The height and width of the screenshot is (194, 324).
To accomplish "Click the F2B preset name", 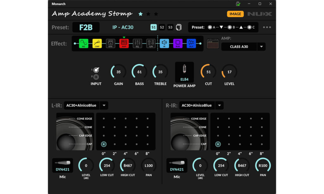I will coord(86,27).
